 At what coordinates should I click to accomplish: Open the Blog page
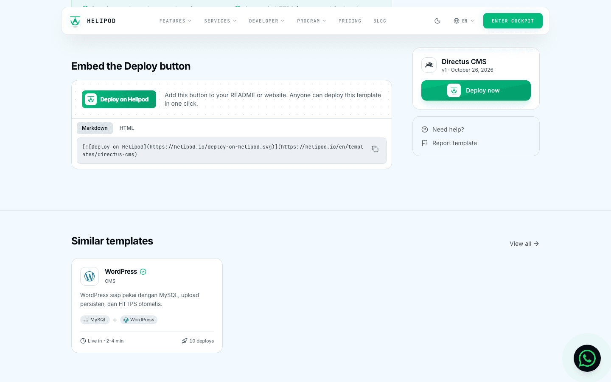[x=380, y=21]
